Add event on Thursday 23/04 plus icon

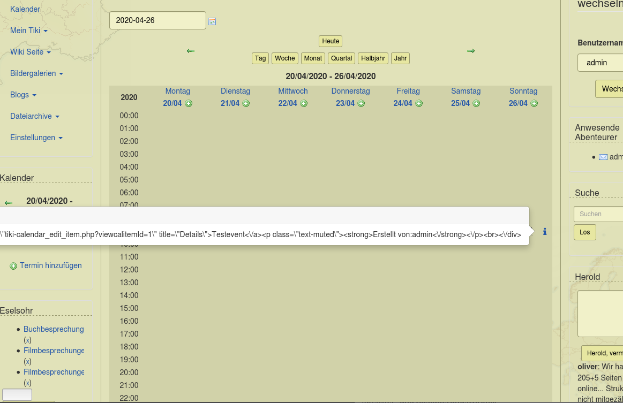(x=361, y=104)
